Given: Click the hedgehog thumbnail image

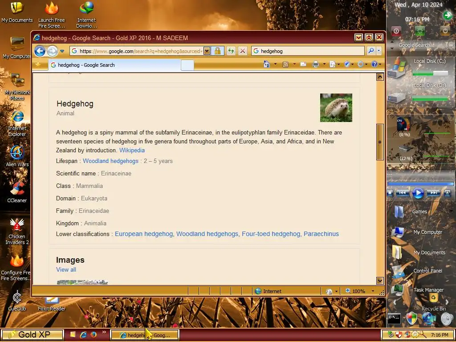Looking at the screenshot, I should click(x=336, y=108).
